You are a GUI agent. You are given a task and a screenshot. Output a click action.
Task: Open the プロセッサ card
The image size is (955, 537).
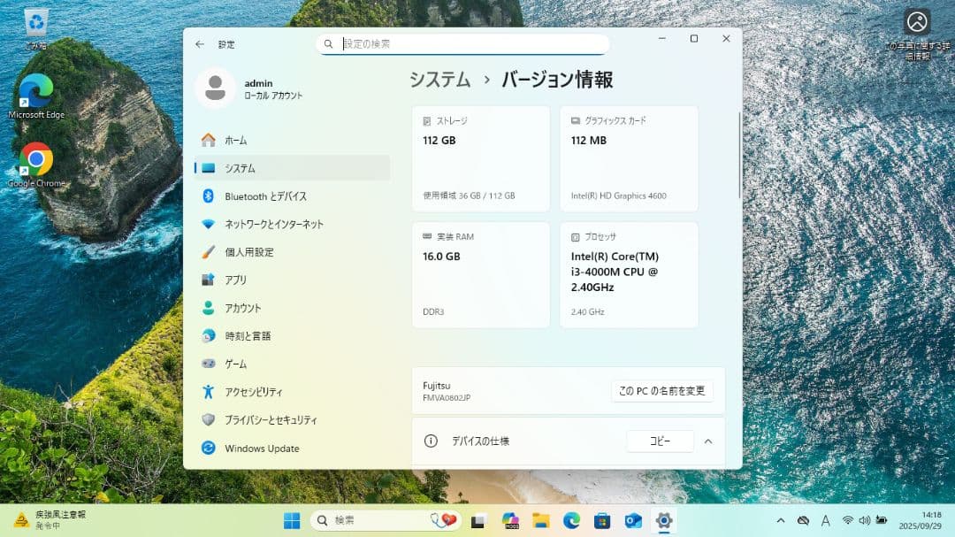pyautogui.click(x=629, y=275)
